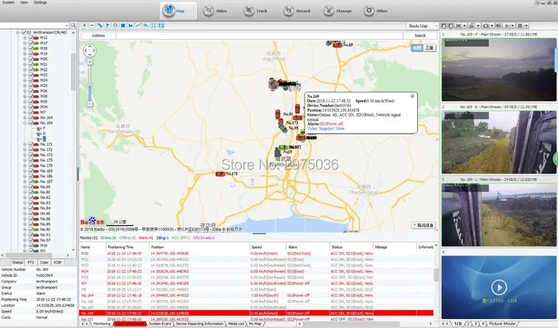
Task: Click the Snapshot link in popup
Action: [326, 129]
